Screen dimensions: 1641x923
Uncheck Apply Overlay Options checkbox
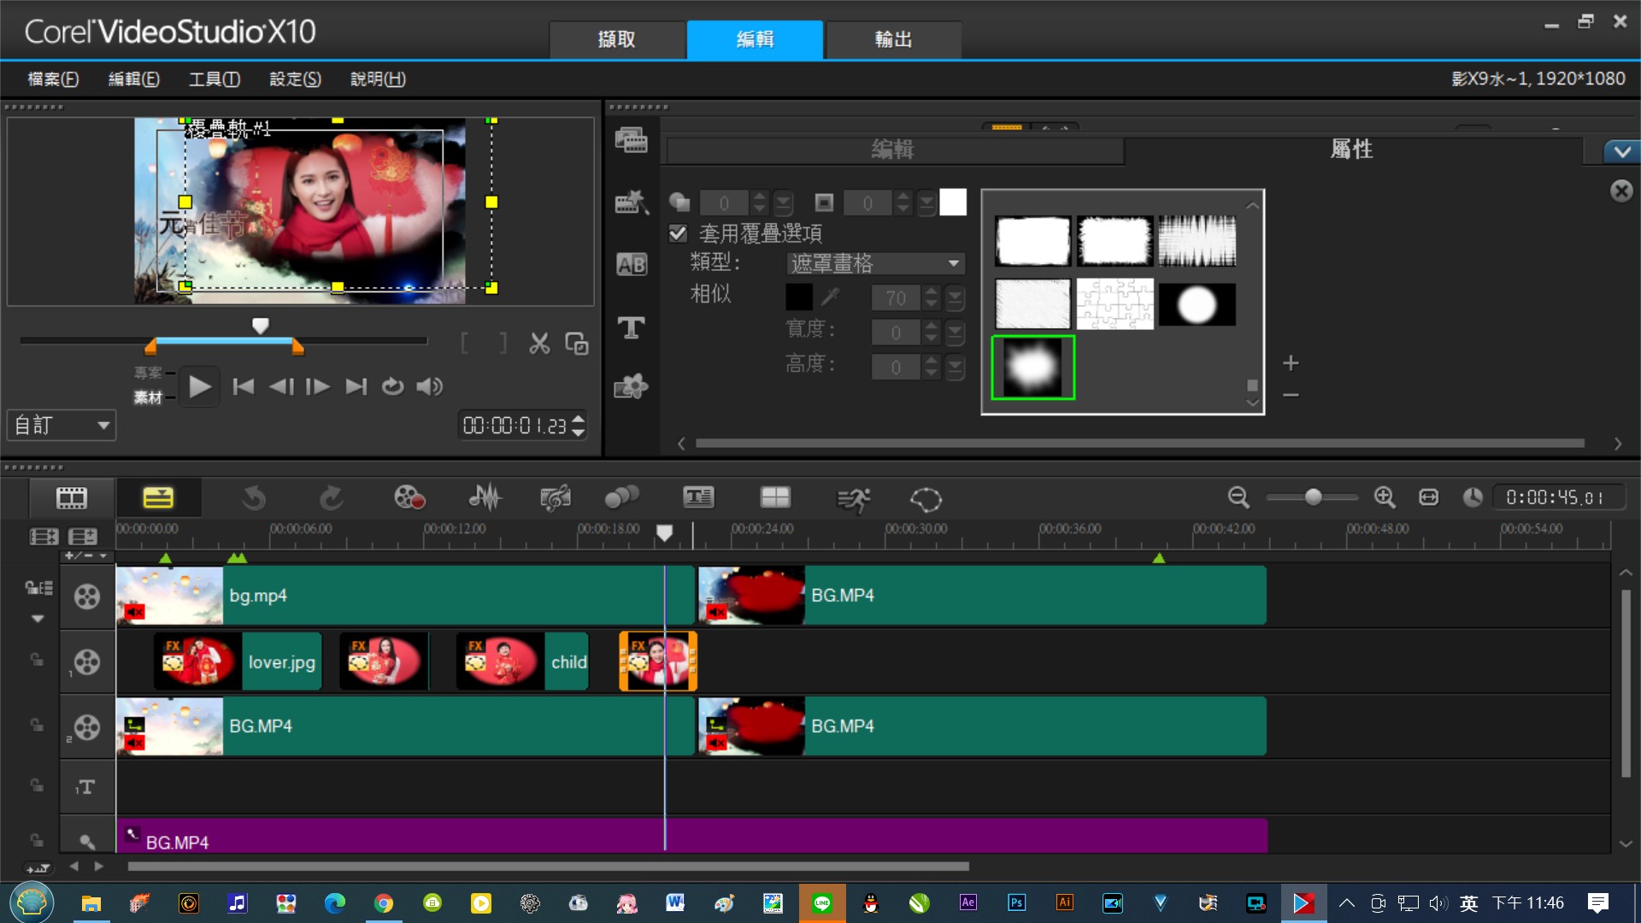(678, 233)
